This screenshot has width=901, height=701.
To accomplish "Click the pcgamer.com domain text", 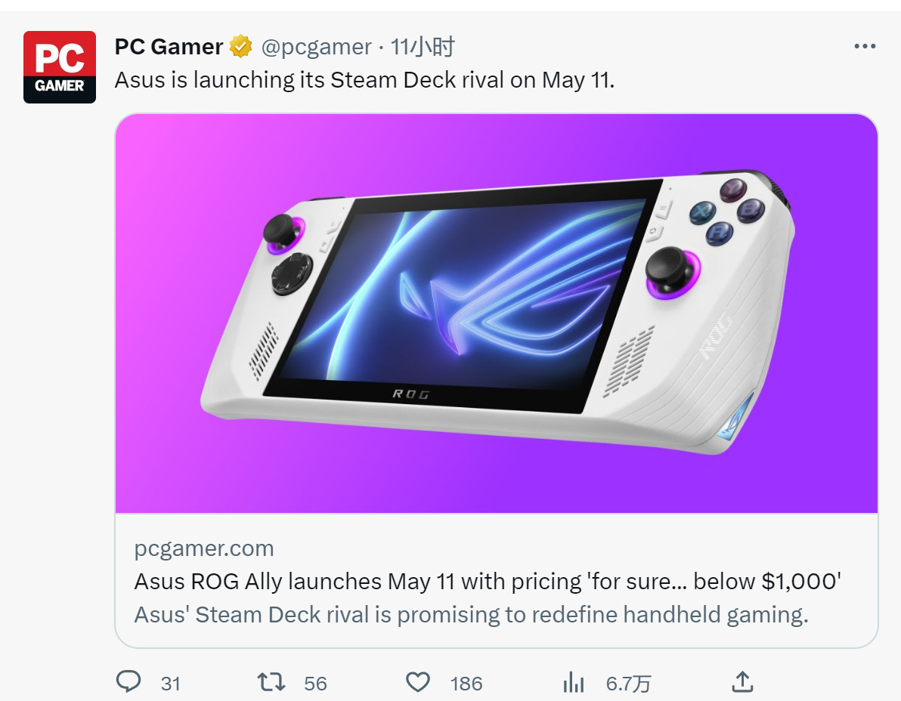I will 204,548.
